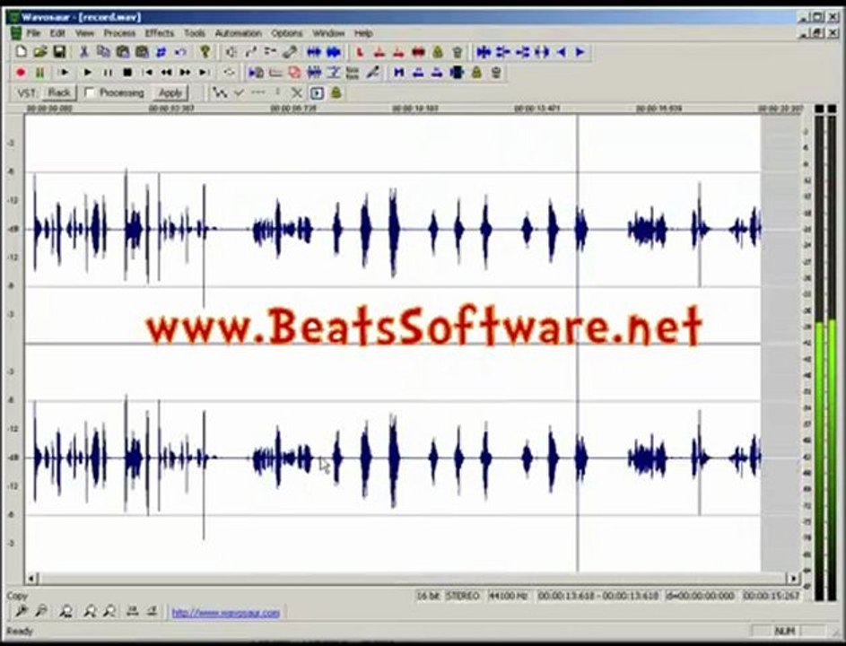Screen dimensions: 846x646
Task: Click the Go to end button
Action: point(204,73)
